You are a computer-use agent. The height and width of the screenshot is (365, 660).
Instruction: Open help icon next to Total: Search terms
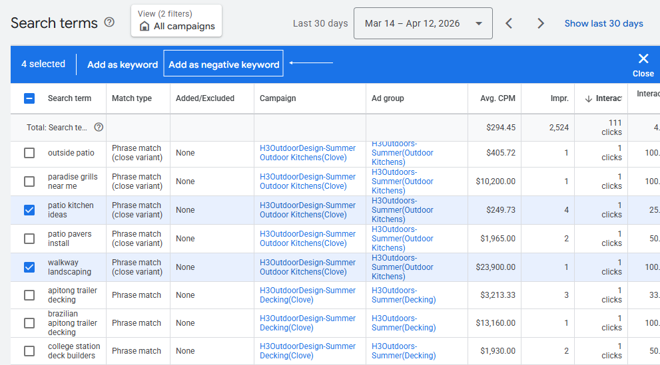[x=99, y=127]
